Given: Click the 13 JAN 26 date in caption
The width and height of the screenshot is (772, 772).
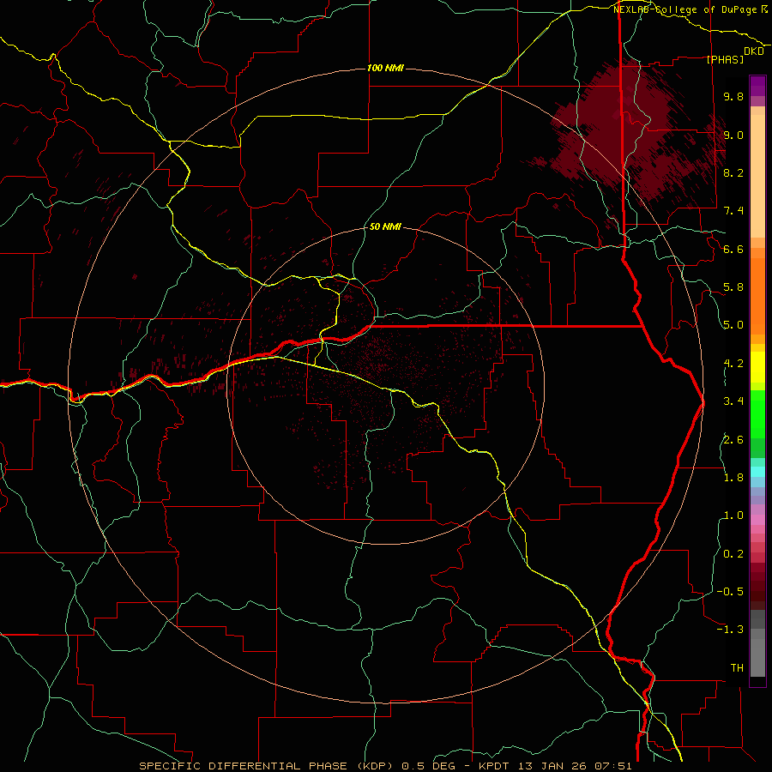Looking at the screenshot, I should 552,766.
